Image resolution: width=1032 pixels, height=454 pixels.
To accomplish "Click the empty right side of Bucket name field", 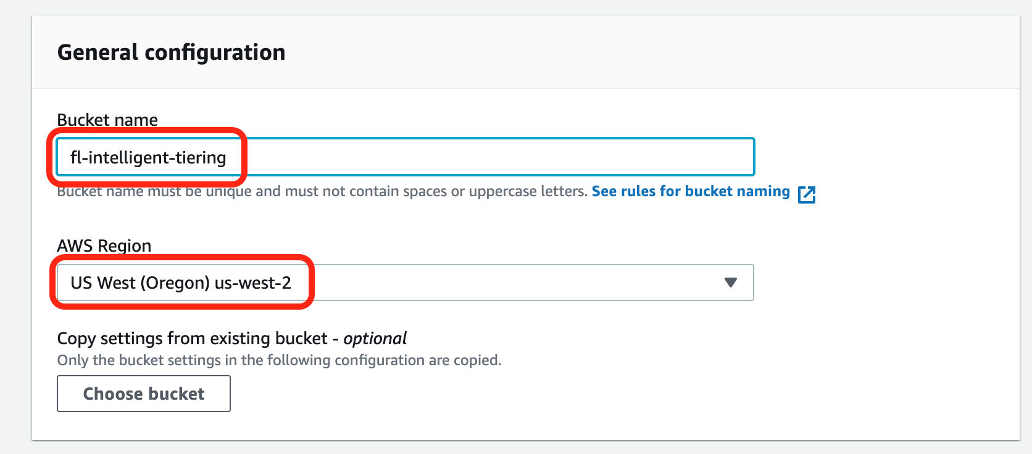I will [x=556, y=157].
